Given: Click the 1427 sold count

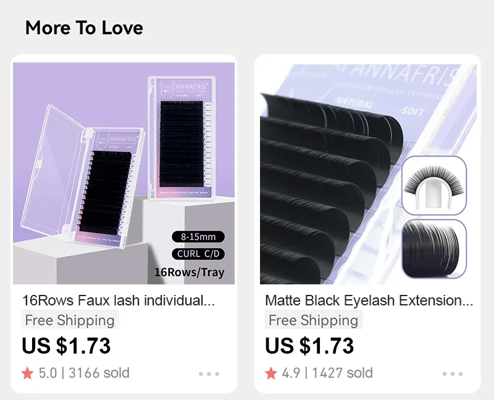Looking at the screenshot, I should tap(342, 373).
